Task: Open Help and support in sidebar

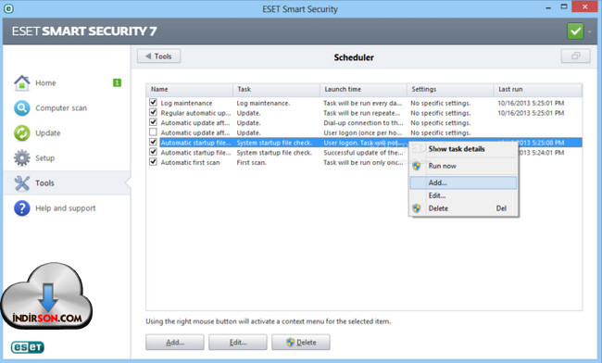Action: pyautogui.click(x=67, y=208)
